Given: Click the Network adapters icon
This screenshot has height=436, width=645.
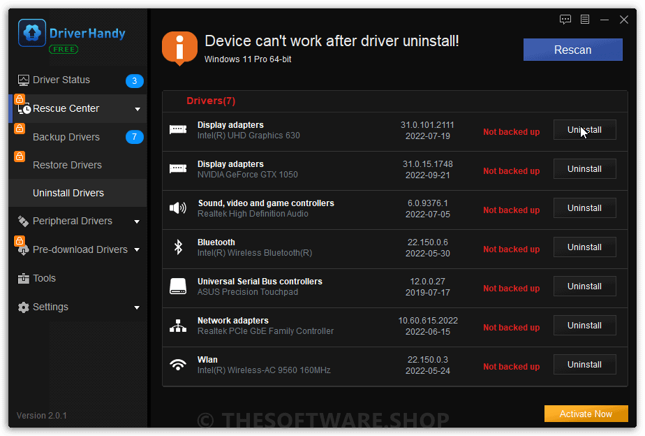Looking at the screenshot, I should coord(178,326).
